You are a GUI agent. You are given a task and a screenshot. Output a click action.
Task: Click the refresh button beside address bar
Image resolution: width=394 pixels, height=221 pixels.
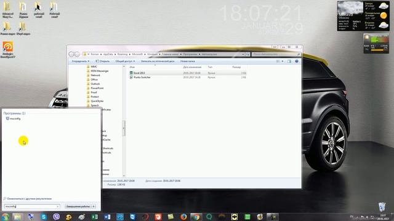pyautogui.click(x=247, y=54)
